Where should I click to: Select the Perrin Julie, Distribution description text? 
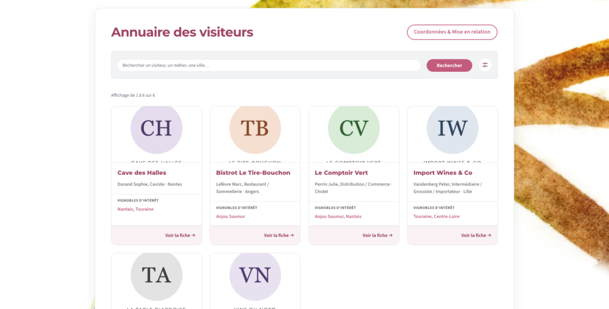click(353, 188)
